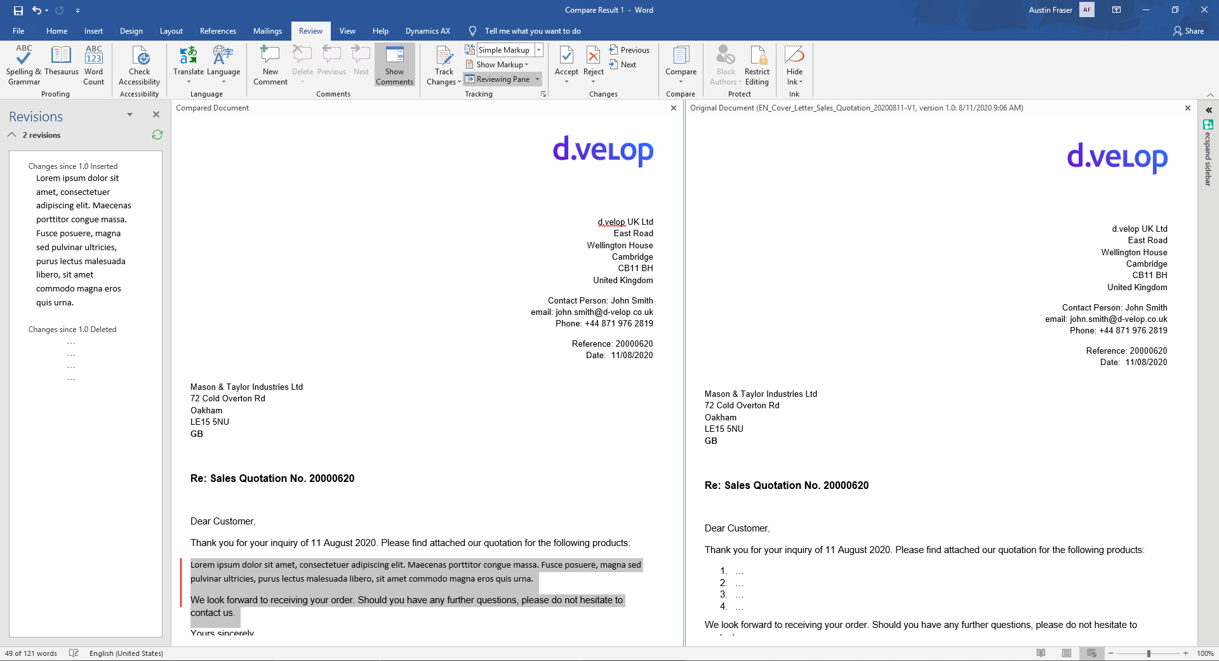Click the word count in status bar
This screenshot has width=1219, height=661.
coord(31,653)
